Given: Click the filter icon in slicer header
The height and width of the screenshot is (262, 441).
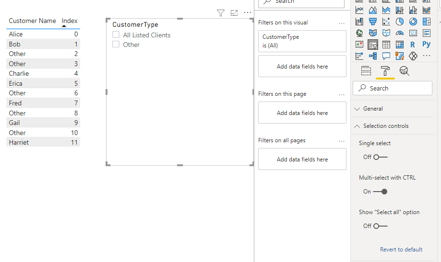Looking at the screenshot, I should pyautogui.click(x=221, y=13).
